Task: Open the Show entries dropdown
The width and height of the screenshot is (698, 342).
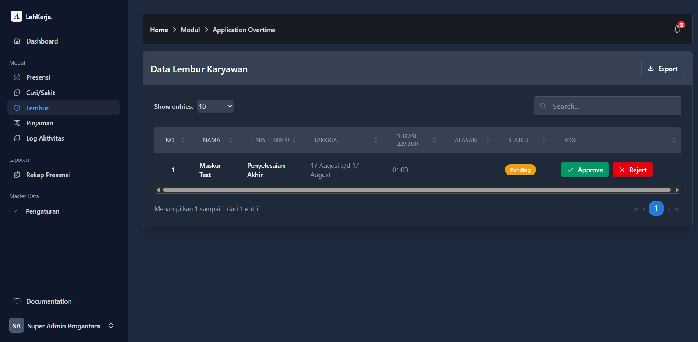Action: coord(215,106)
